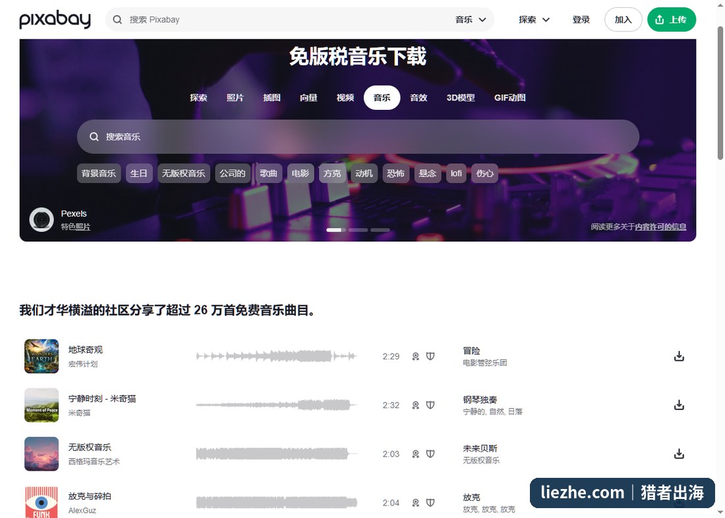
Task: Open the 特色照片 link under Pexels
Action: 76,226
